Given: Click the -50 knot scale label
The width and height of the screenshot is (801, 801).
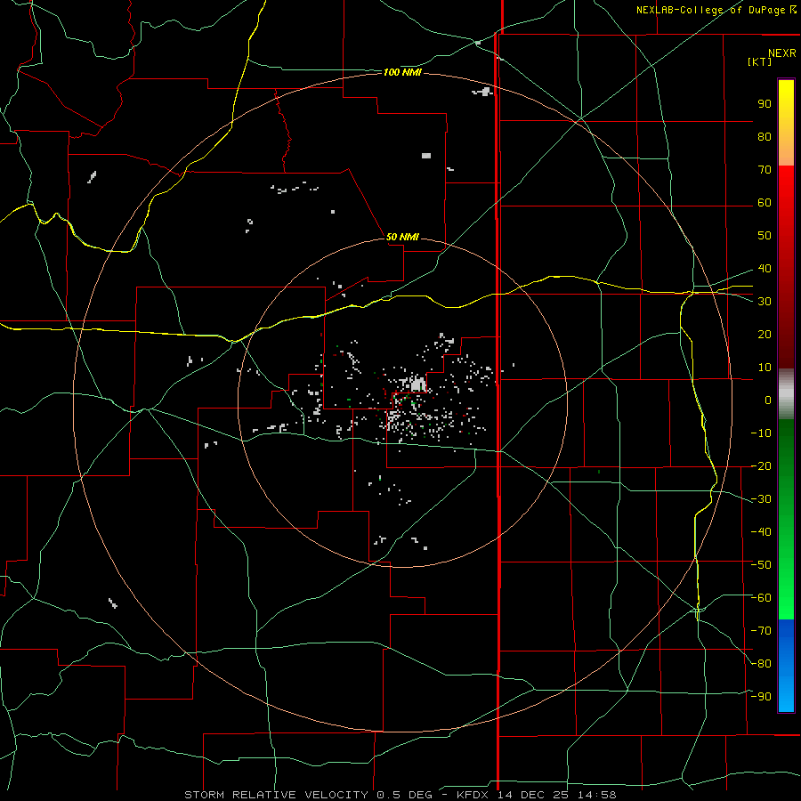Looking at the screenshot, I should tap(761, 565).
